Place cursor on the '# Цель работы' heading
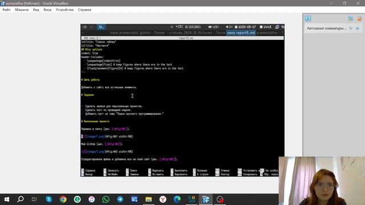The image size is (365, 205). [x=90, y=80]
